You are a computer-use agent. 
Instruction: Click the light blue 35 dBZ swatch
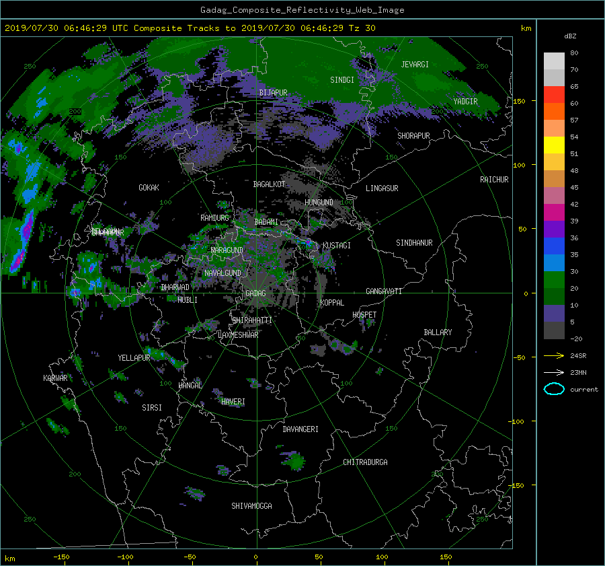(x=554, y=263)
